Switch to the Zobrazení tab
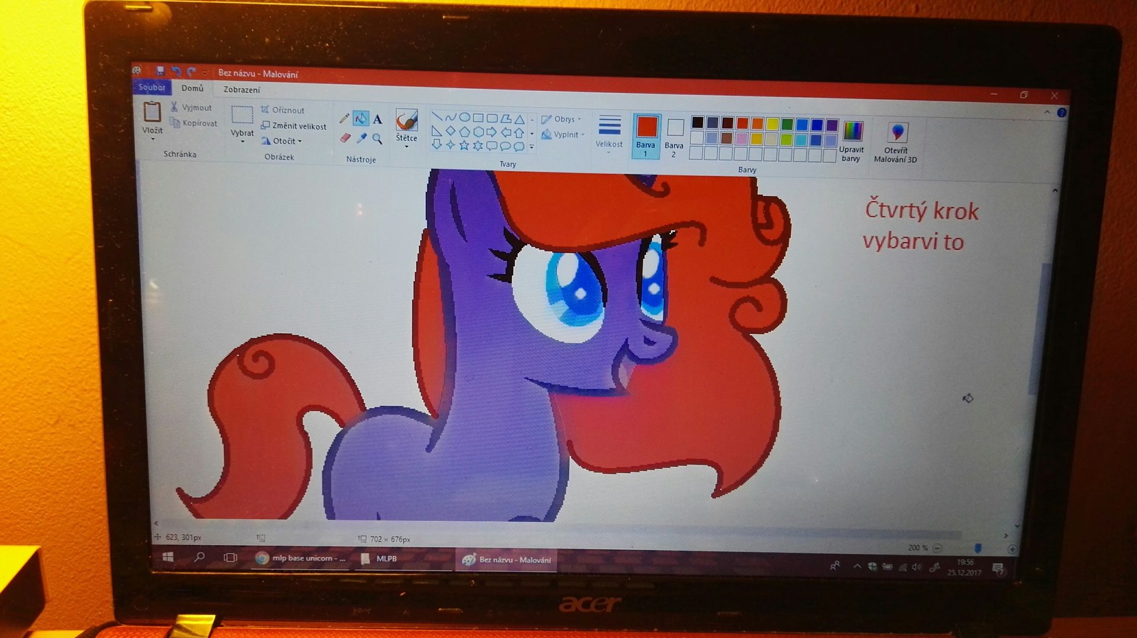 242,89
